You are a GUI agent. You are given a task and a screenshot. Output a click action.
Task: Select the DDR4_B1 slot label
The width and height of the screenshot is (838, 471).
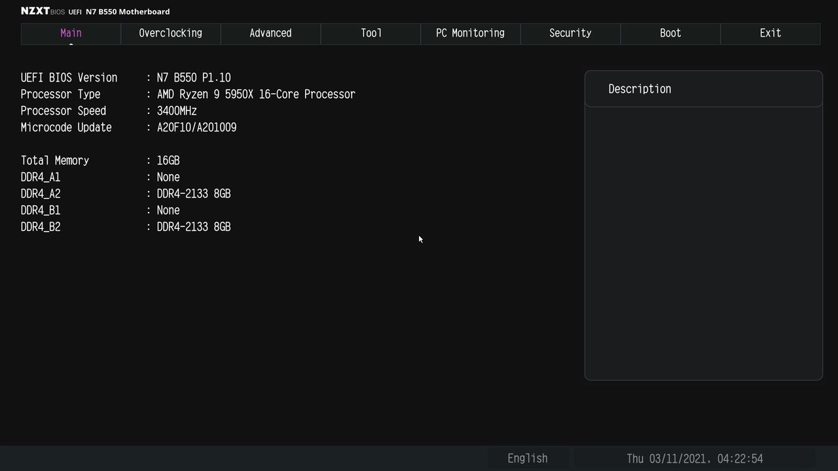[x=41, y=211]
